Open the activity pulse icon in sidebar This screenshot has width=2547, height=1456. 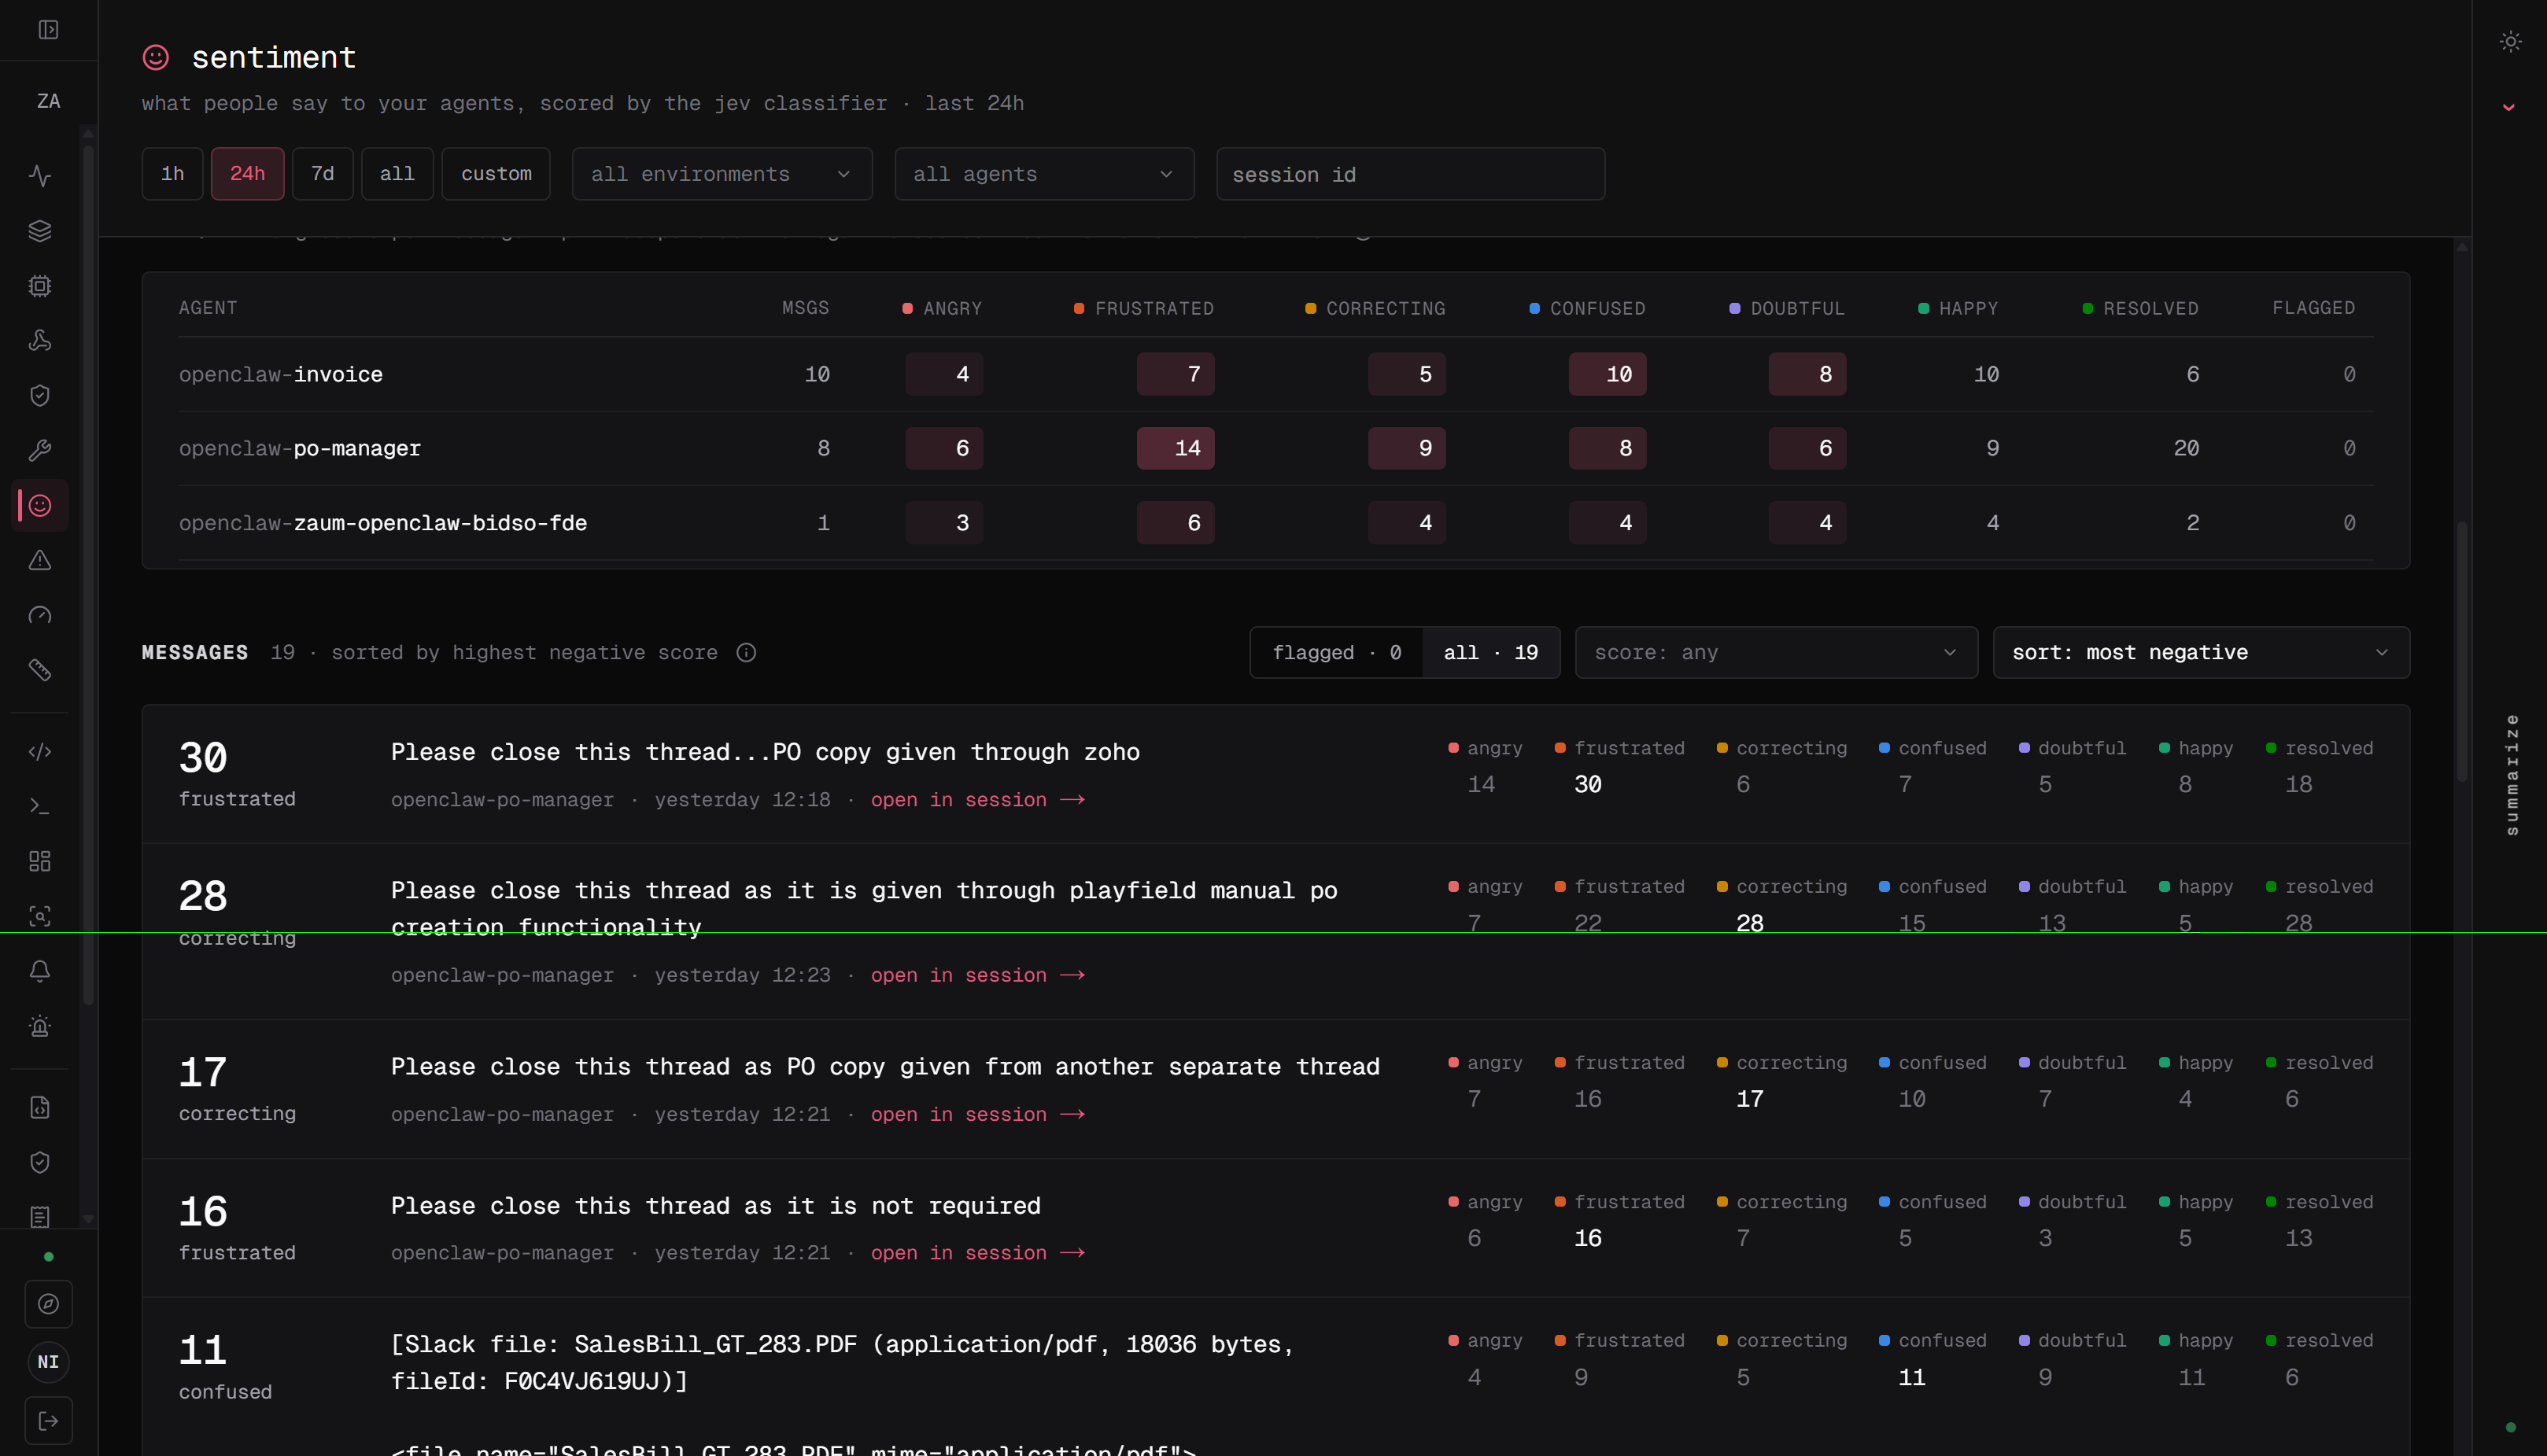[40, 176]
